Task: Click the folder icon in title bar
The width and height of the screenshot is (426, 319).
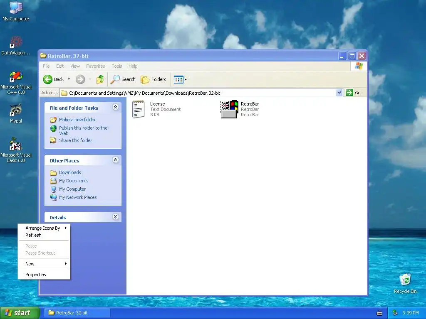Action: click(x=43, y=56)
